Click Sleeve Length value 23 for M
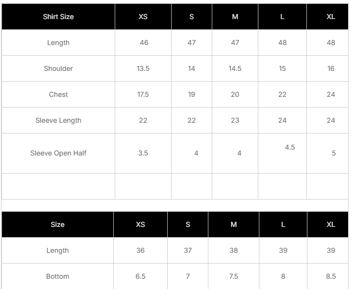Screen dimensions: 353x289 (235, 120)
